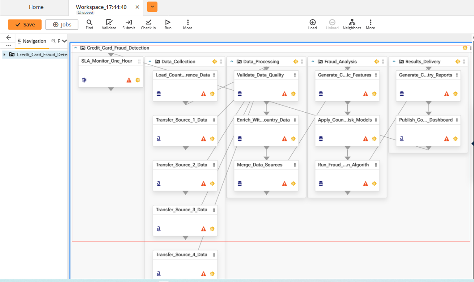474x282 pixels.
Task: Open the orange workspace dropdown arrow
Action: (152, 7)
